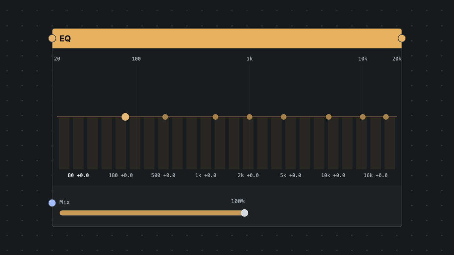Click the blue Mix input port
The width and height of the screenshot is (454, 255).
tap(52, 203)
